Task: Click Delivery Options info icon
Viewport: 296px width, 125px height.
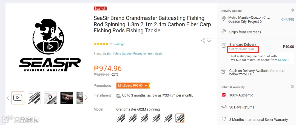Action: tap(292, 10)
